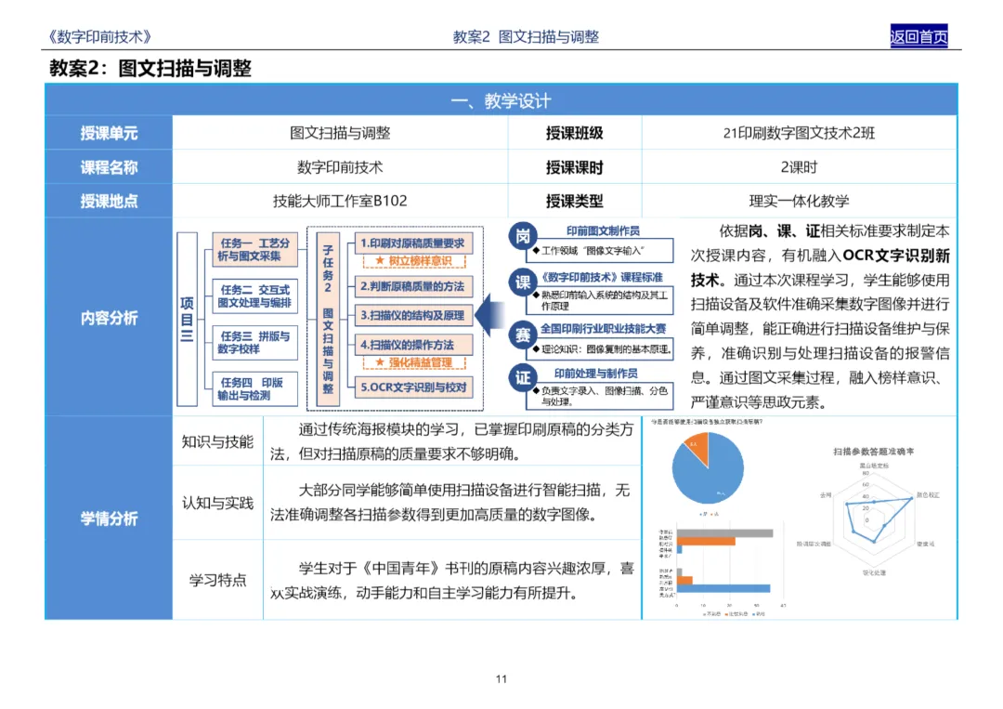Click the 21印刷数字图文技术2班 cell

point(799,133)
